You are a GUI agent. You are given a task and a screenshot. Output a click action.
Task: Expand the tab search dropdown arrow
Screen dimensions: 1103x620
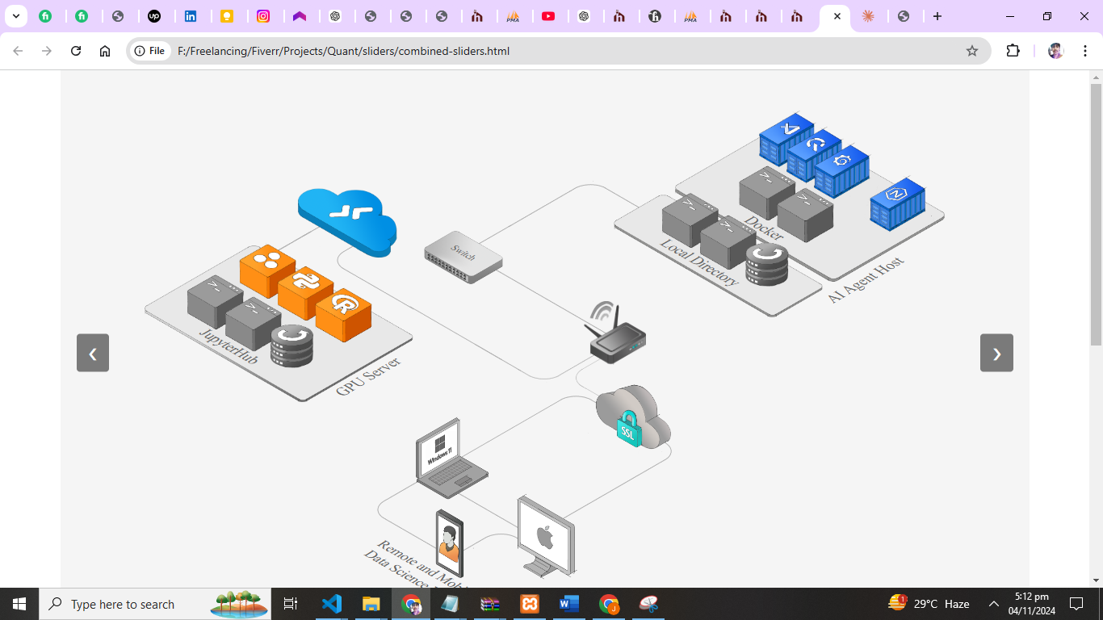point(15,16)
